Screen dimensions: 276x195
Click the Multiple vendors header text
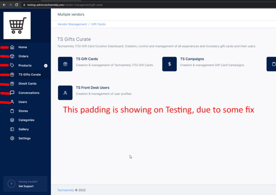point(71,14)
